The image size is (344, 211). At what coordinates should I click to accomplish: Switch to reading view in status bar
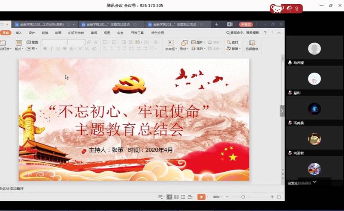[183, 197]
